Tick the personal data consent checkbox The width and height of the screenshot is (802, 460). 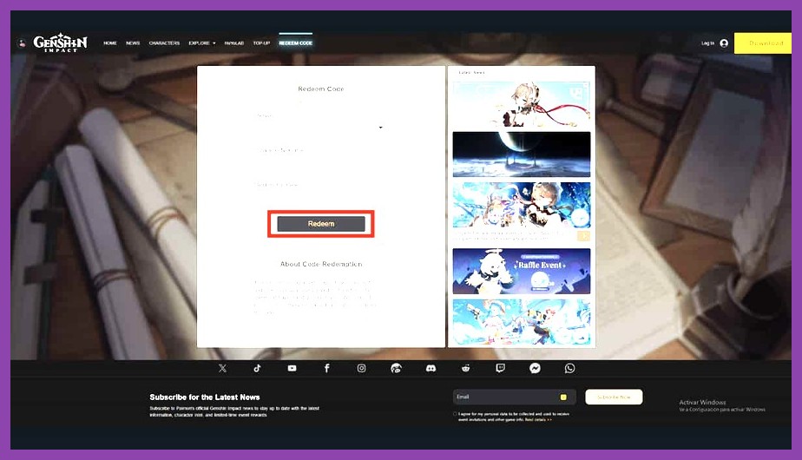coord(455,414)
